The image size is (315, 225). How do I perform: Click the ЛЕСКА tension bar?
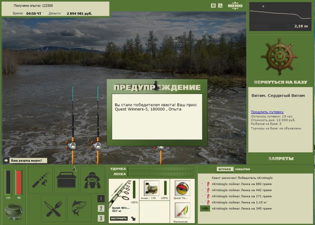coord(161,174)
